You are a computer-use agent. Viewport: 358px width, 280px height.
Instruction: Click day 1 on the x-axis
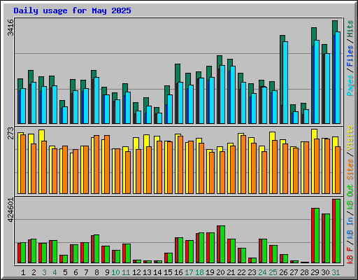pos(23,272)
